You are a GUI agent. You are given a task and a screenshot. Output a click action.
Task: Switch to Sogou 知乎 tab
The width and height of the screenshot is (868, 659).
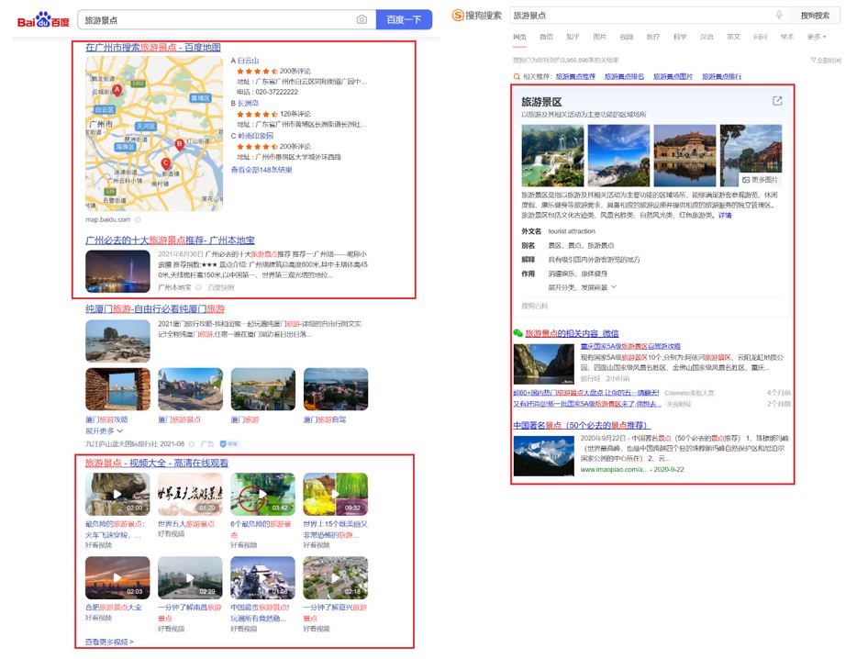(x=573, y=37)
